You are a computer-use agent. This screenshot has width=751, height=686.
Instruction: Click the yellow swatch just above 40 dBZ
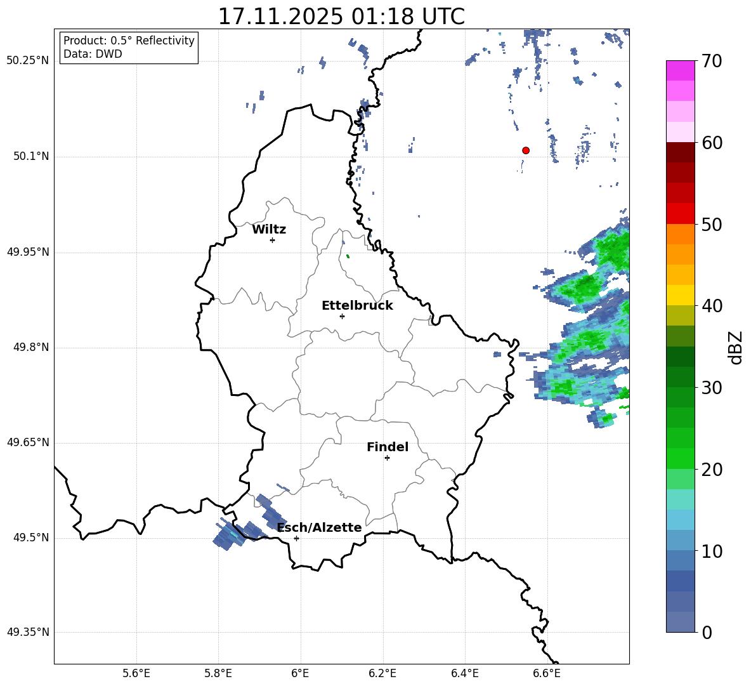pyautogui.click(x=680, y=295)
